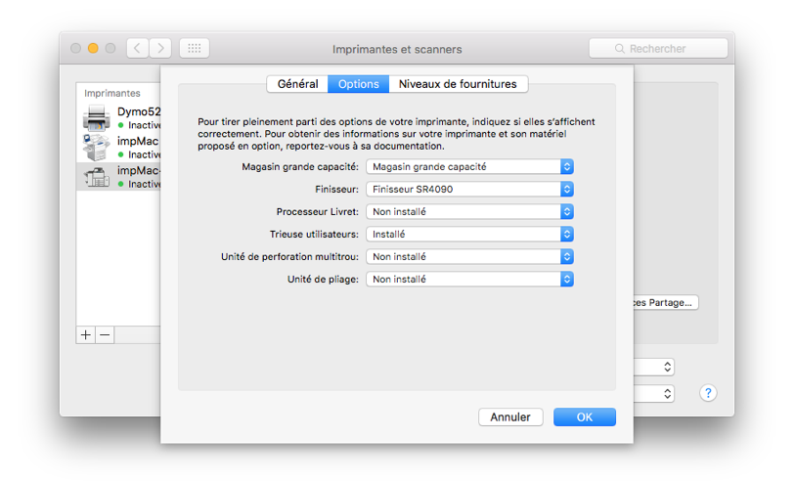Switch to Niveaux de fournitures tab

pyautogui.click(x=458, y=84)
